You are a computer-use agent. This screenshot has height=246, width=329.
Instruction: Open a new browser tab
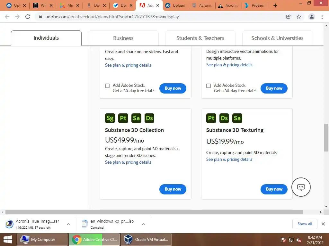point(275,6)
